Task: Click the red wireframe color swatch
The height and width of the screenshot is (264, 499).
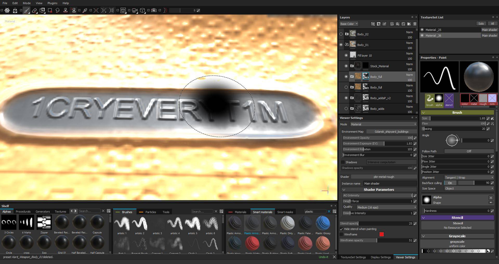Action: tap(382, 234)
